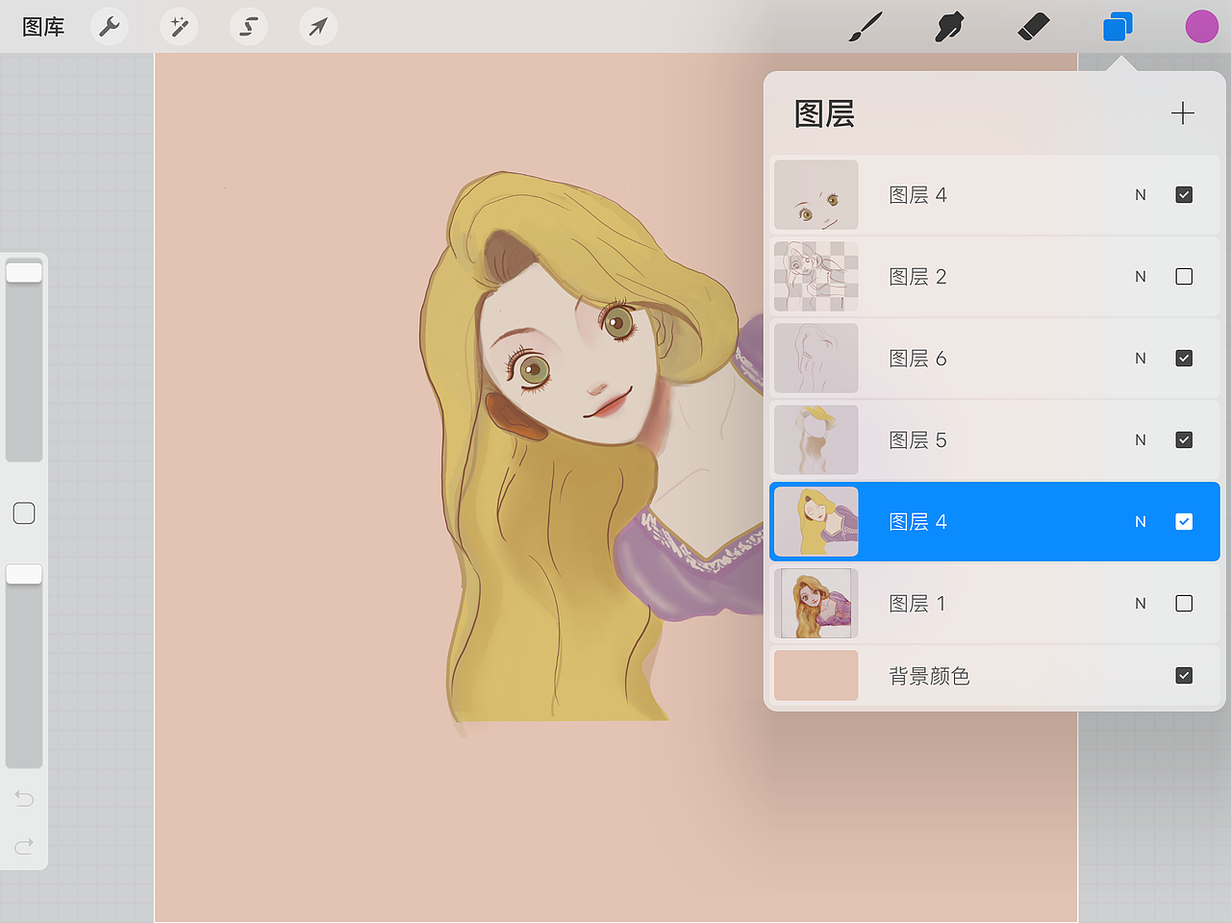Open blend mode menu of selected 图层 4

(1140, 521)
